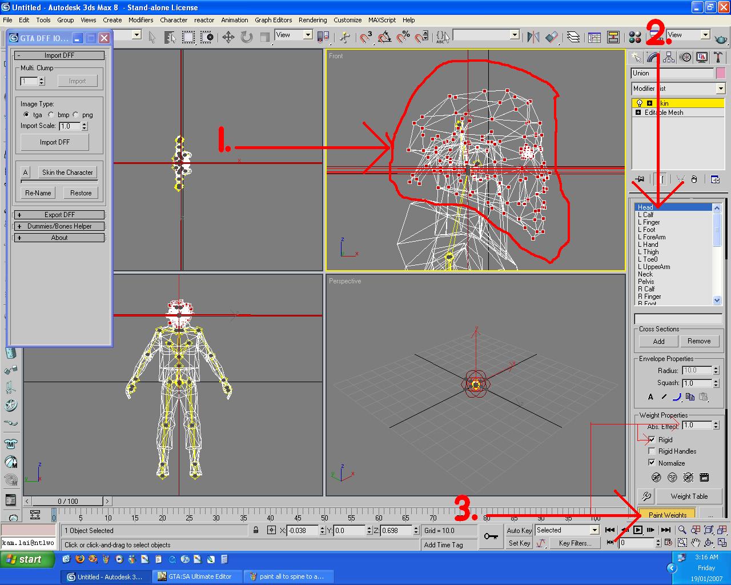This screenshot has width=731, height=585.
Task: Select the bmp image type radio
Action: point(51,115)
